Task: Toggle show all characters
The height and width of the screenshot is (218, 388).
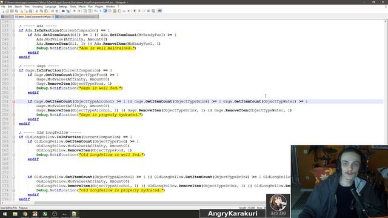Action: [x=101, y=11]
